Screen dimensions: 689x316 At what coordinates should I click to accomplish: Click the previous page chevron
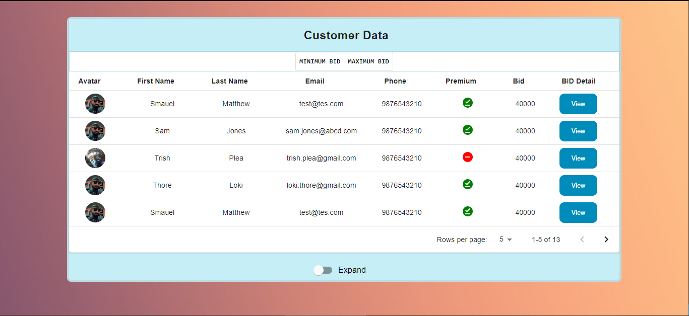(x=582, y=239)
